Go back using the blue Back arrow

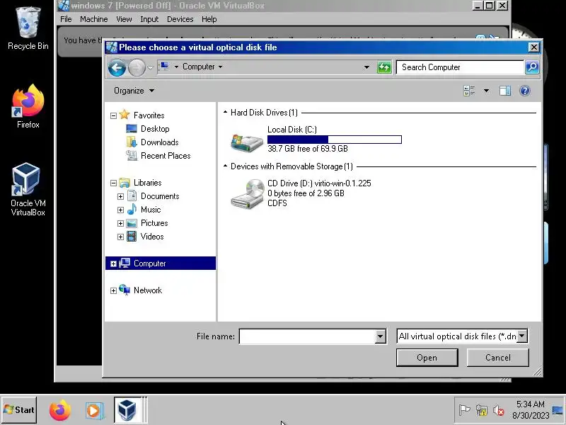(117, 67)
